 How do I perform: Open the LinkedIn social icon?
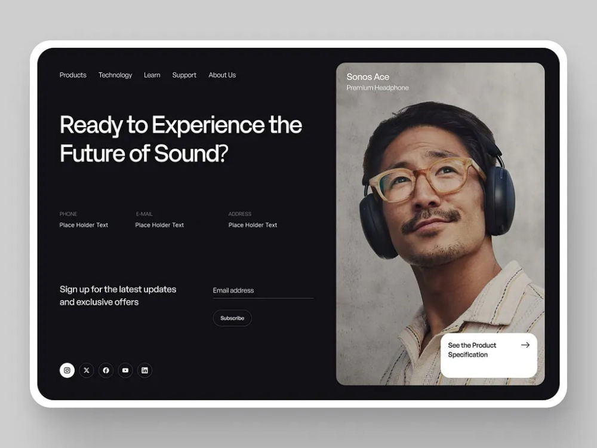[144, 370]
